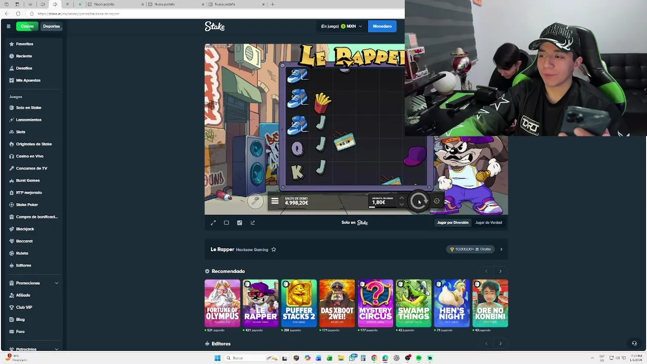Show live stats chart for the game
The height and width of the screenshot is (364, 647).
coord(240,222)
